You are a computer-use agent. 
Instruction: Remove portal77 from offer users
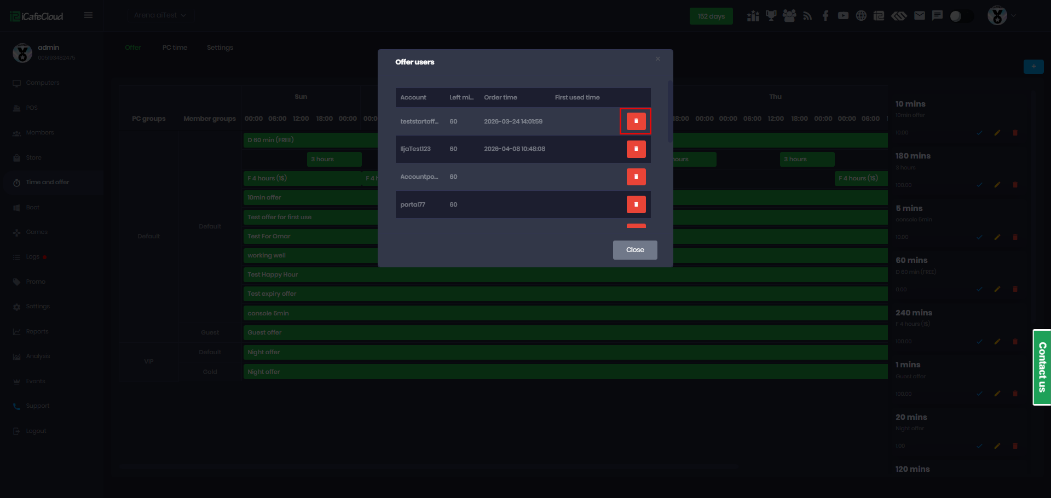(636, 204)
